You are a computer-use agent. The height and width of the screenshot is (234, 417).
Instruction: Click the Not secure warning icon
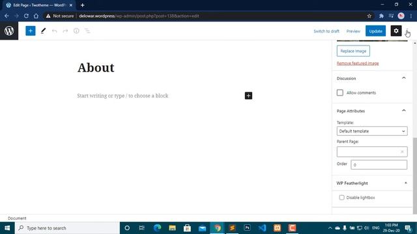pos(48,16)
